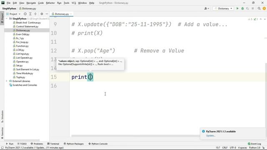Click the 4 spaces indent status entry
This screenshot has width=267, height=150.
coord(242,148)
